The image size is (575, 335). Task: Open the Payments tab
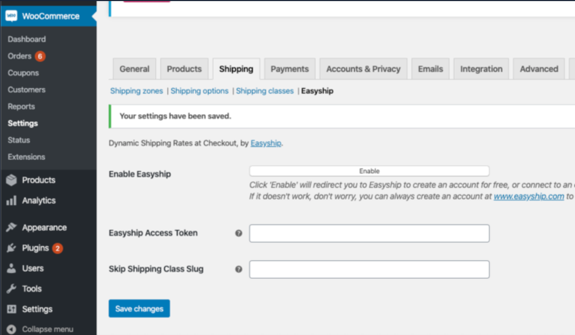[290, 69]
